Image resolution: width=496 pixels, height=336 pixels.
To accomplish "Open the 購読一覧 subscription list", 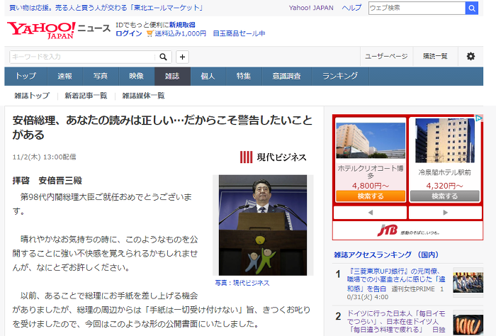I will [x=435, y=57].
